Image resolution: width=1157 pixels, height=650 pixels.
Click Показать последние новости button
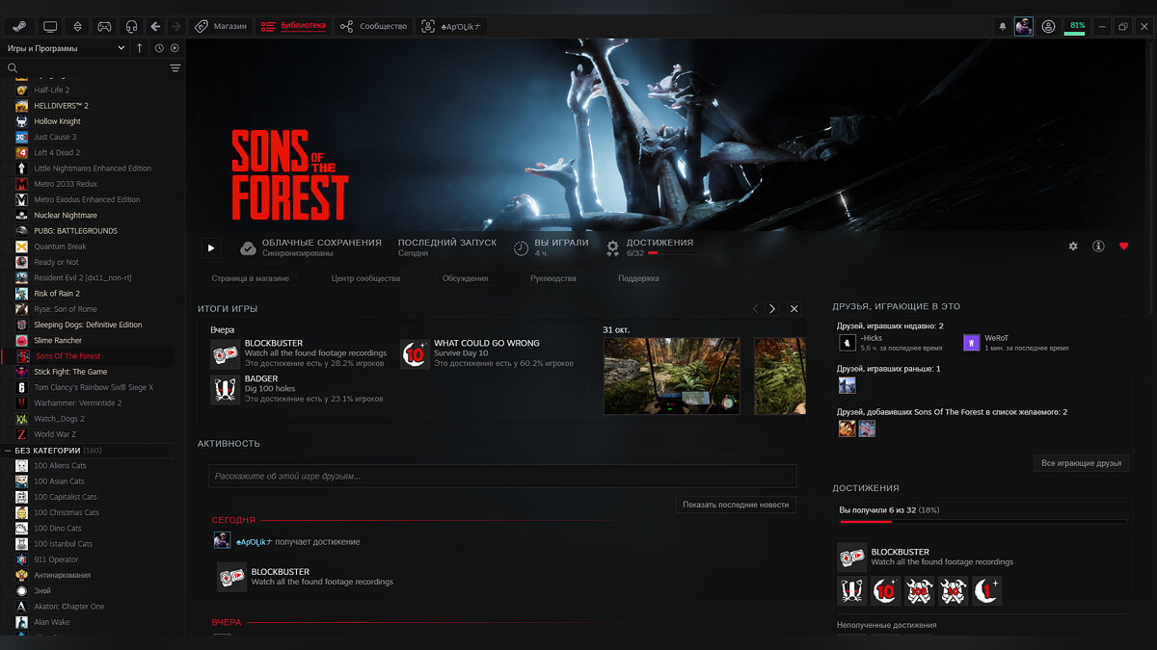tap(736, 505)
